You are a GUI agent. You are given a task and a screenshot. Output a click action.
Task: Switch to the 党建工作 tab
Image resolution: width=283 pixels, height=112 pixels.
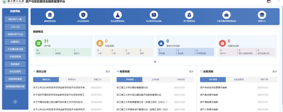[x=97, y=79]
